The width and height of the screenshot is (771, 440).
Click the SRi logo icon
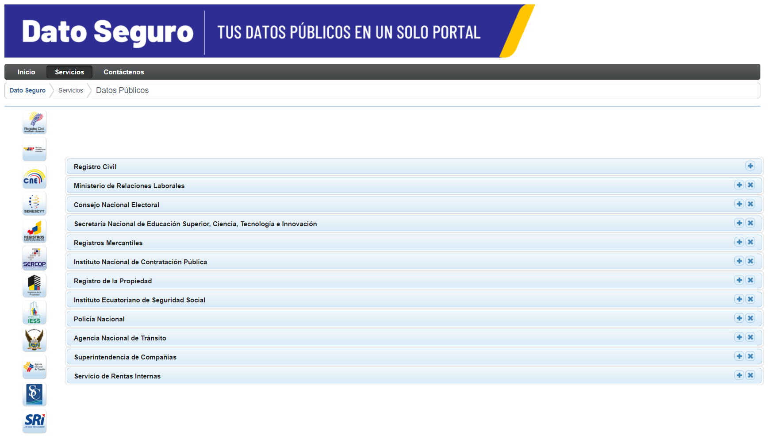(x=35, y=421)
